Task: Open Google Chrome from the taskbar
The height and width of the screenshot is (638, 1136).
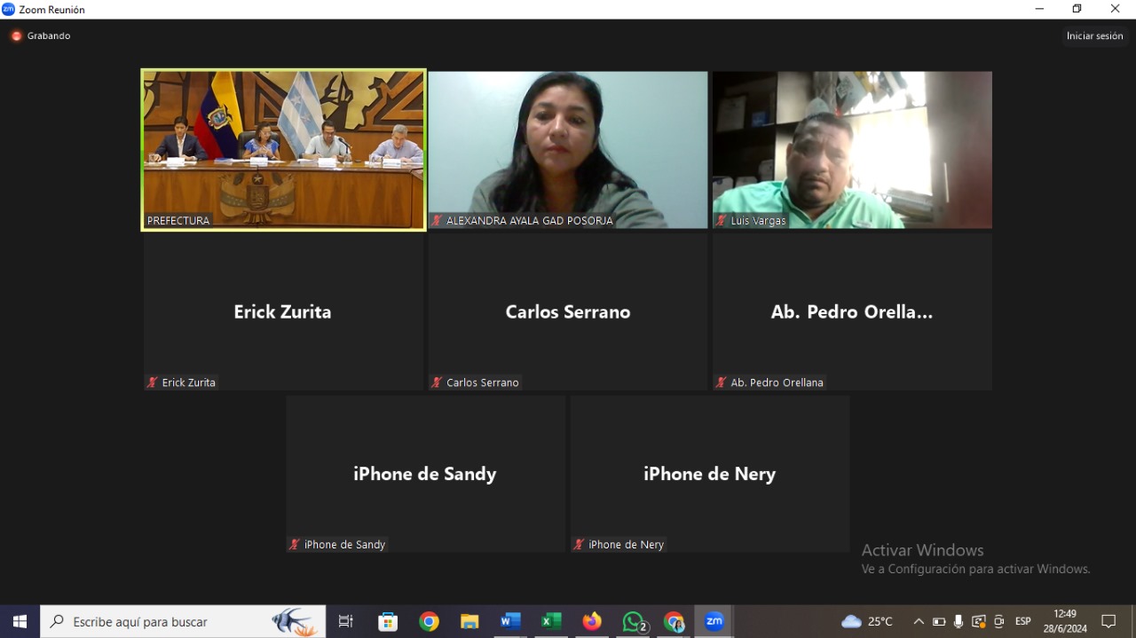Action: (429, 622)
